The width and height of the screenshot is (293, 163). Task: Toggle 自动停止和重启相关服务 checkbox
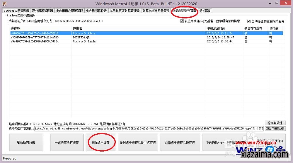[249, 21]
